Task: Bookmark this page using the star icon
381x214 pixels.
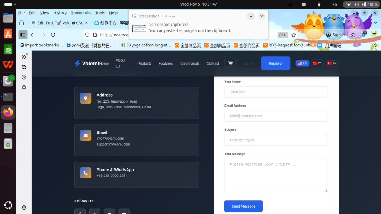Action: pos(294,35)
